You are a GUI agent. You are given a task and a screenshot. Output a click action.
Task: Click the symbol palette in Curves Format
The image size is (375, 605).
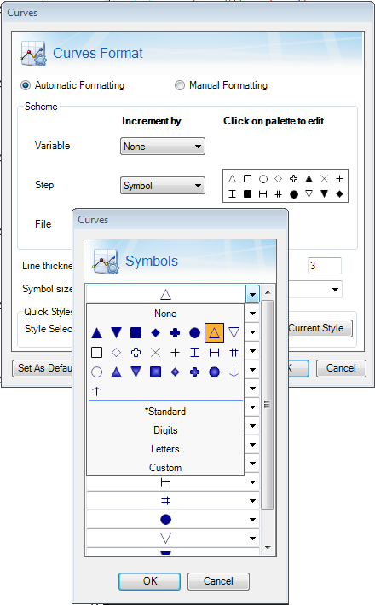(286, 186)
